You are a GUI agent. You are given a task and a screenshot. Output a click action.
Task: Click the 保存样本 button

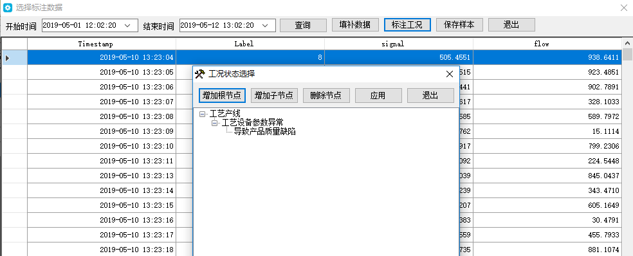(x=459, y=24)
